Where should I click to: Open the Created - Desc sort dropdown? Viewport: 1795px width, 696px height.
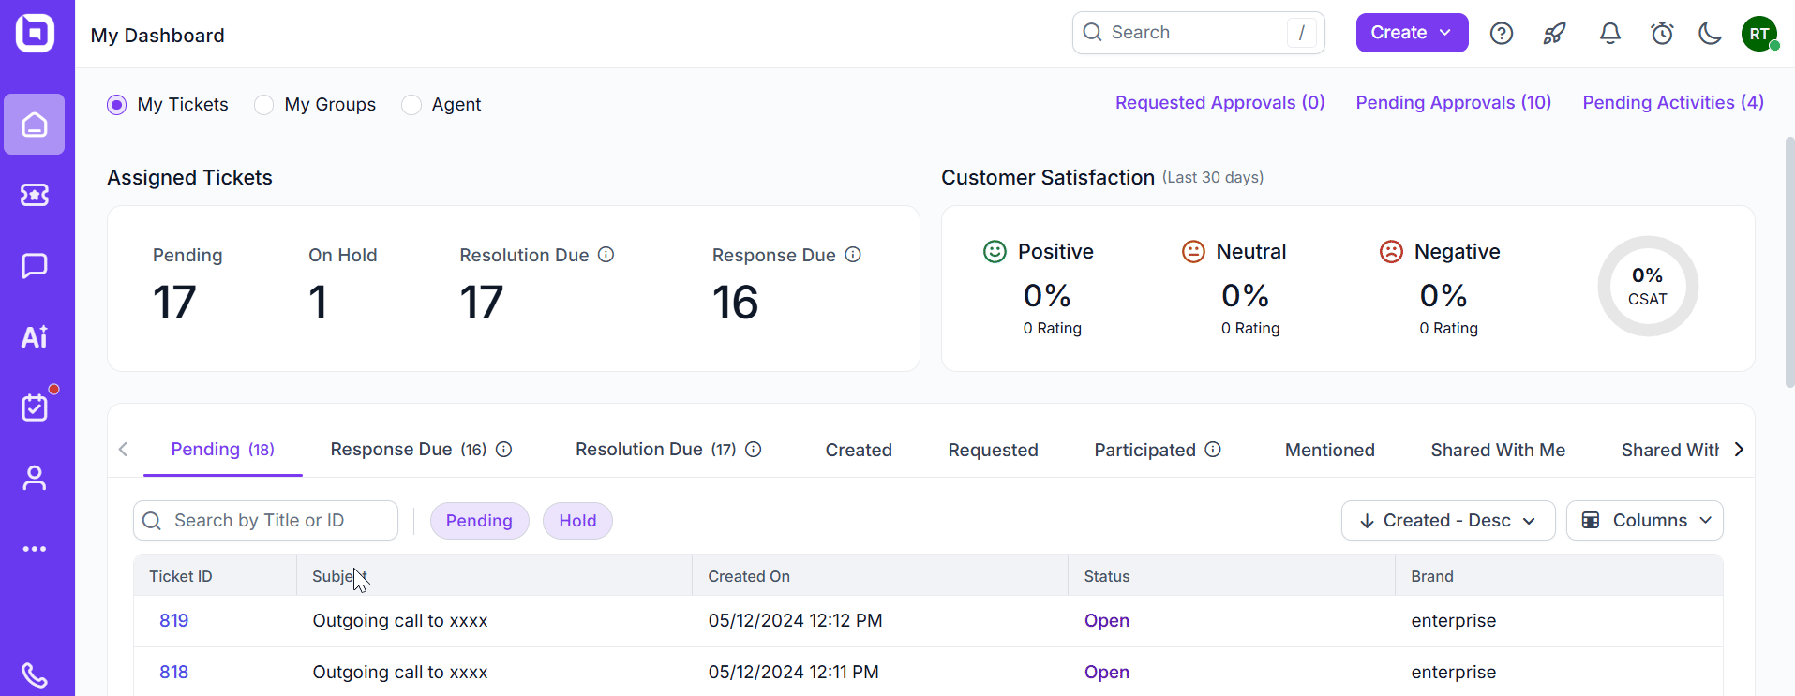point(1447,521)
